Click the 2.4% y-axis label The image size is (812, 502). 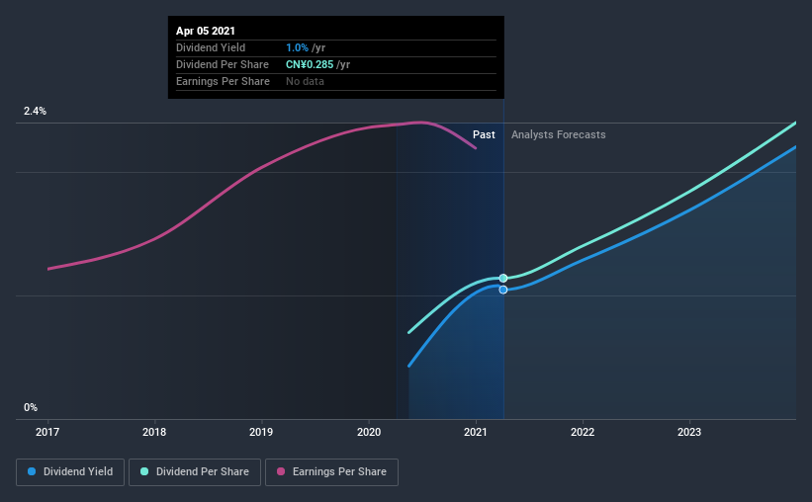pos(35,112)
